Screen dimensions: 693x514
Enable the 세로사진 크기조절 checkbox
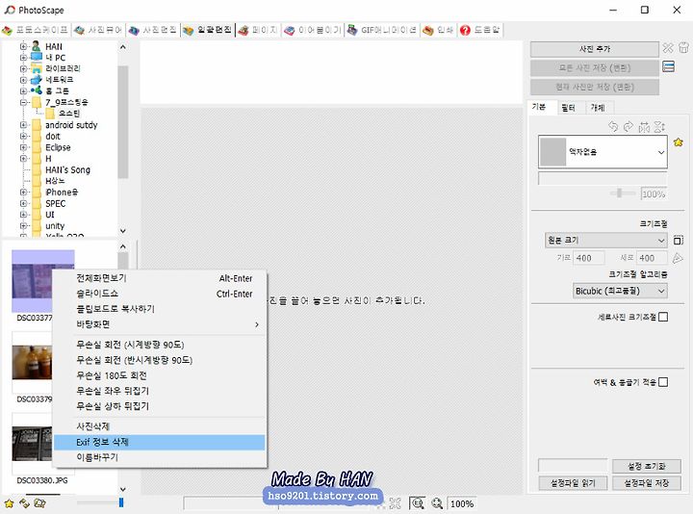coord(663,317)
